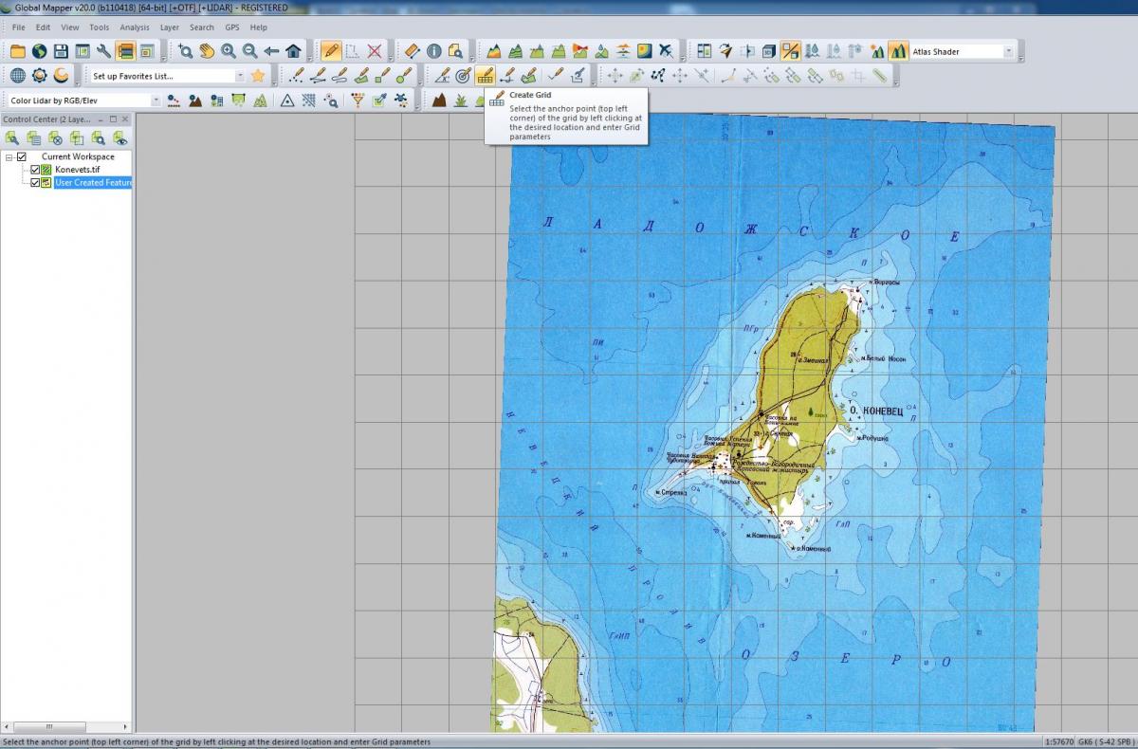Click the wrench Configuration icon
Viewport: 1138px width, 749px height.
pos(104,51)
